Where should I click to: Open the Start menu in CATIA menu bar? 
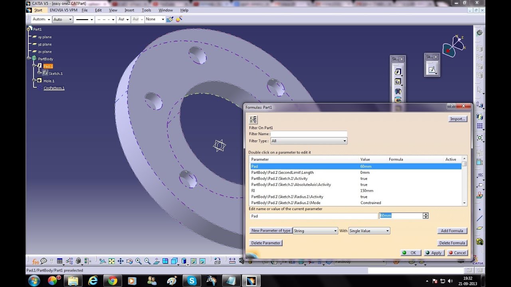38,10
